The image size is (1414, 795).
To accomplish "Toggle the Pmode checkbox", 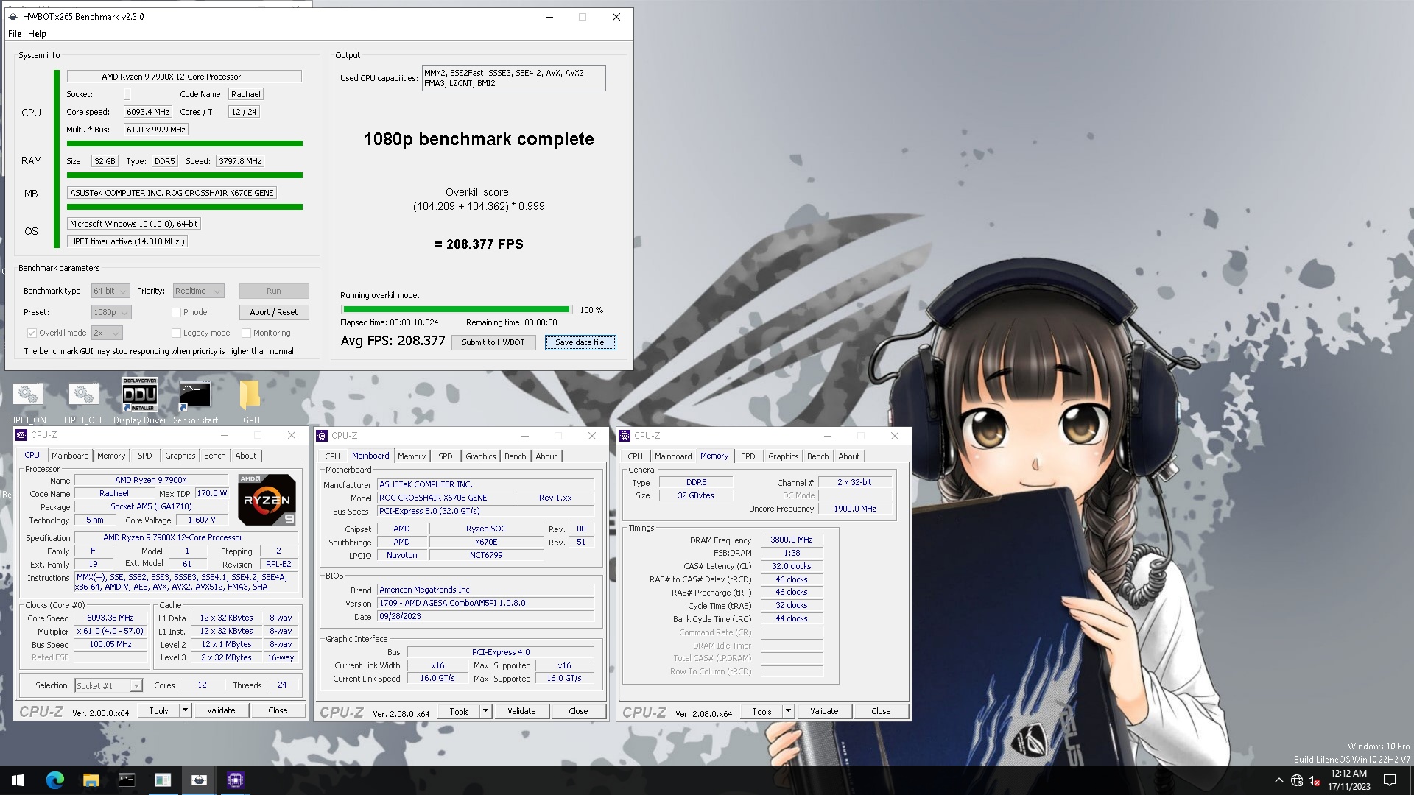I will [x=176, y=312].
